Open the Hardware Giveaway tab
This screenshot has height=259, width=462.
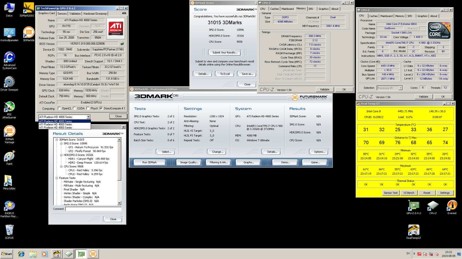pos(95,14)
